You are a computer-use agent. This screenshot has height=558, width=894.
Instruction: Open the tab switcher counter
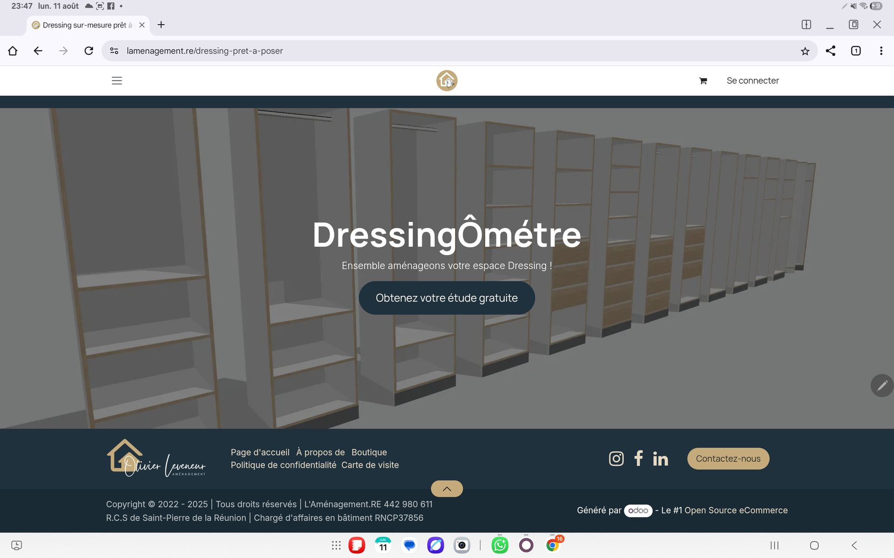[x=856, y=51]
